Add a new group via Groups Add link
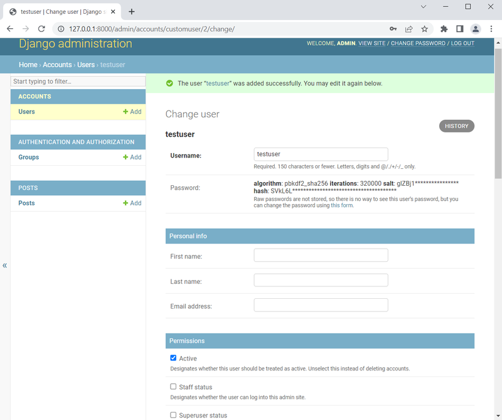The width and height of the screenshot is (502, 420). pos(132,157)
